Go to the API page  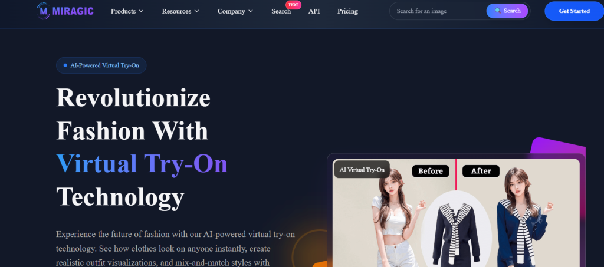[314, 11]
